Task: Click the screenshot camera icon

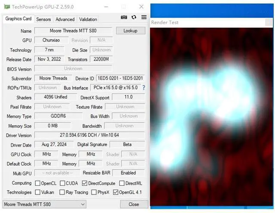Action: coord(124,17)
